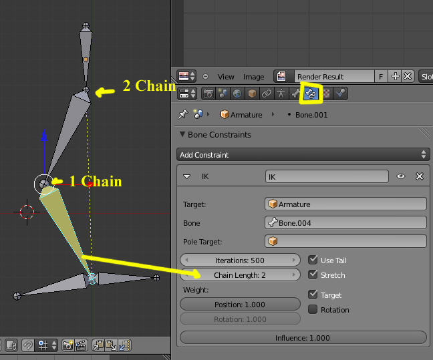Switch to Bone Constraints tab
Screen dimensions: 433x360
pyautogui.click(x=311, y=94)
